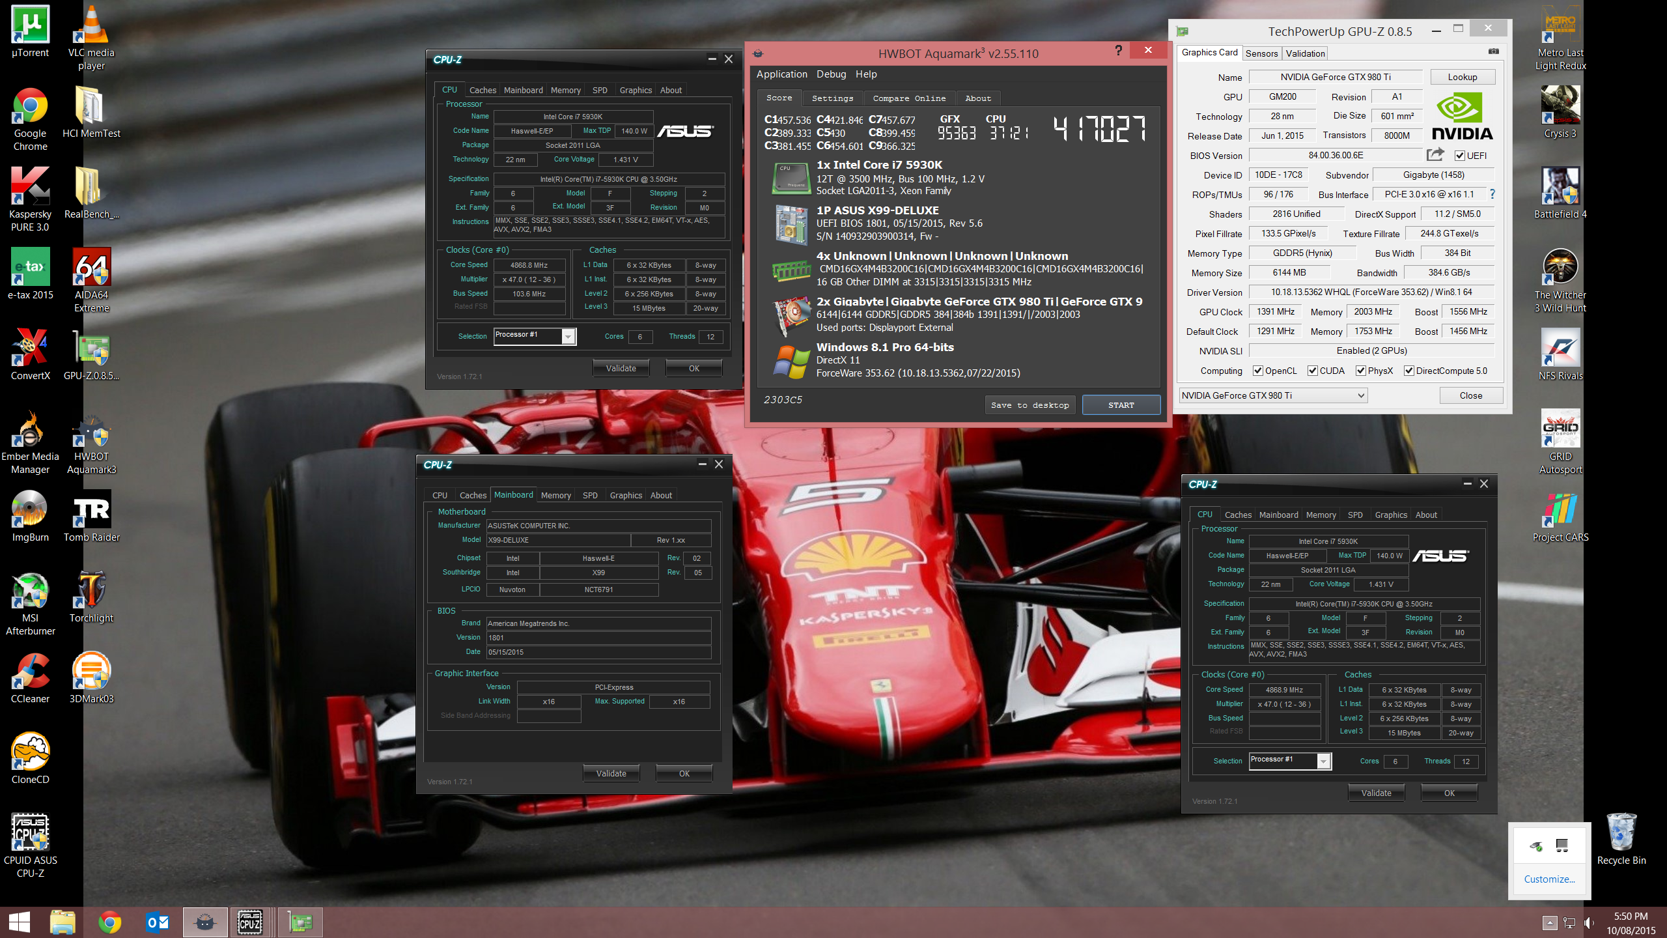This screenshot has height=938, width=1667.
Task: Open Graphics tab in bottom-right CPU-Z window
Action: coord(1391,515)
